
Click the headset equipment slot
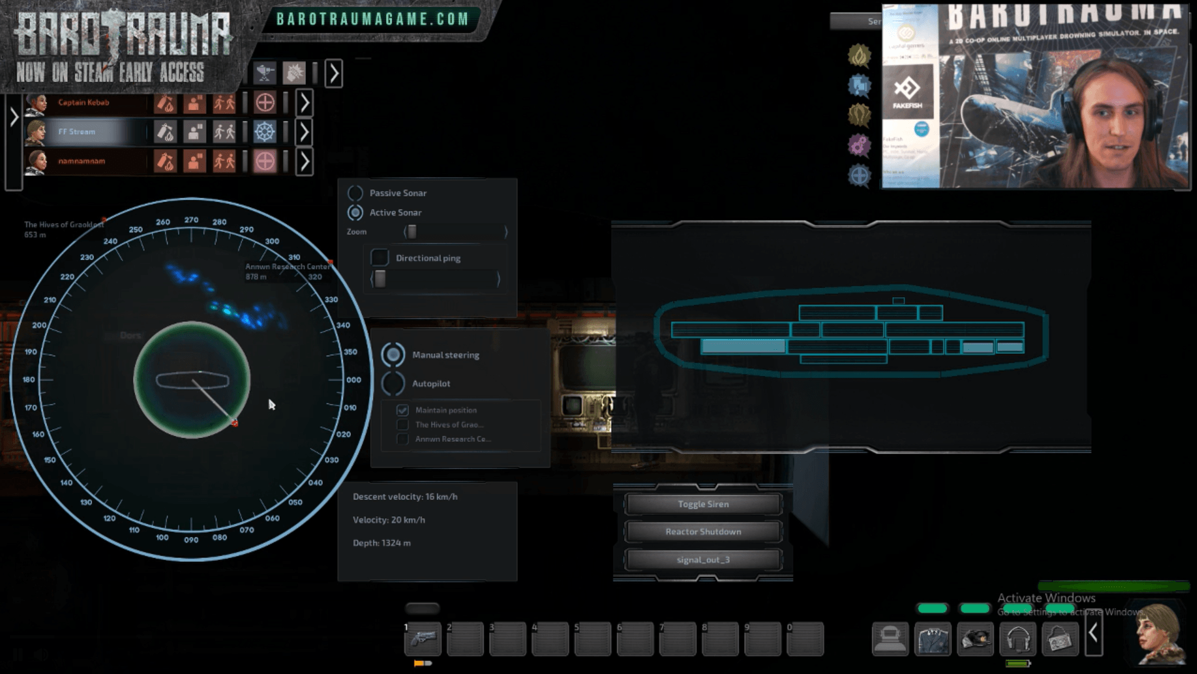1018,639
